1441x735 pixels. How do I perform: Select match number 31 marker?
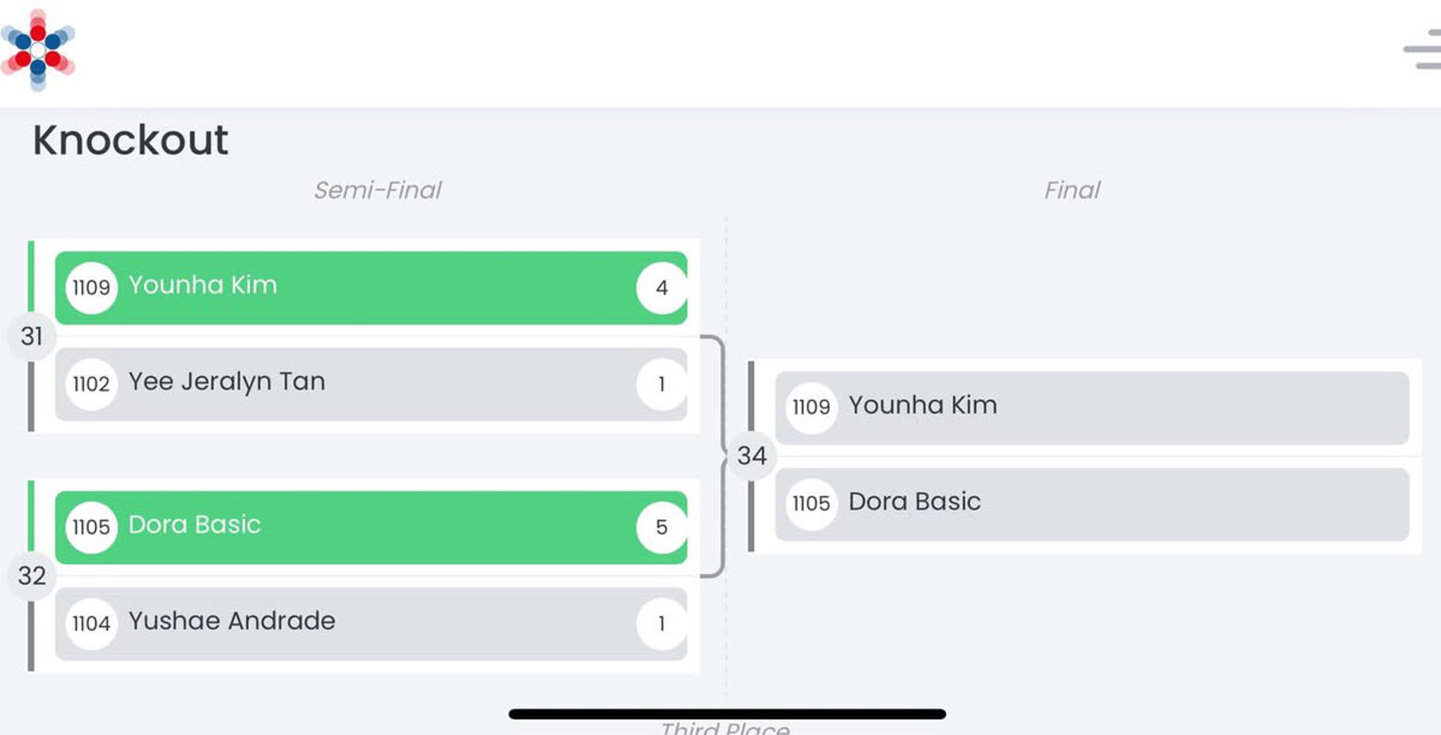coord(32,336)
